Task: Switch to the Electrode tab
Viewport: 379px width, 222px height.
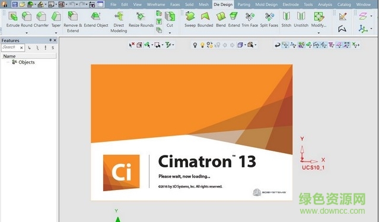Action: [291, 4]
